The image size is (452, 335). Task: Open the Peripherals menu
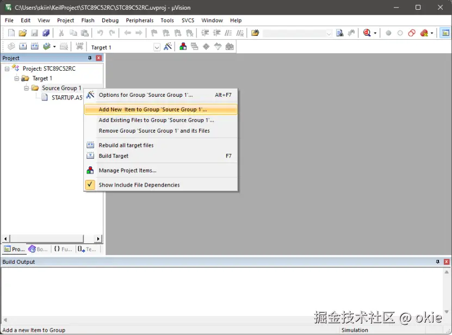(x=140, y=21)
